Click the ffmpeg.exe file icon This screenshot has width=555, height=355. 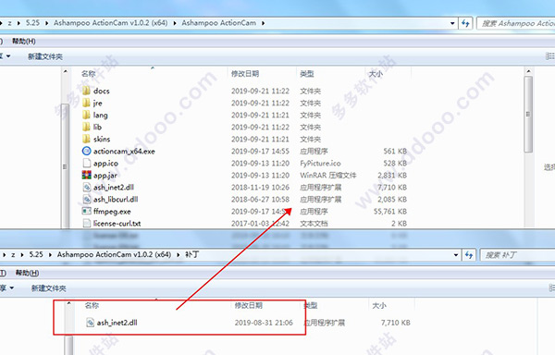click(86, 211)
